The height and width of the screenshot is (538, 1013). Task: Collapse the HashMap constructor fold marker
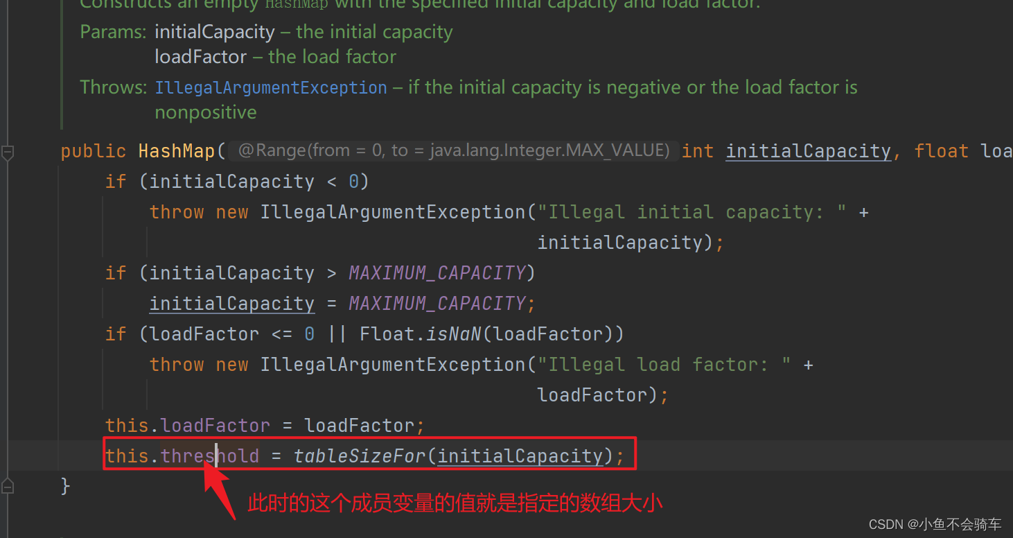[x=7, y=152]
